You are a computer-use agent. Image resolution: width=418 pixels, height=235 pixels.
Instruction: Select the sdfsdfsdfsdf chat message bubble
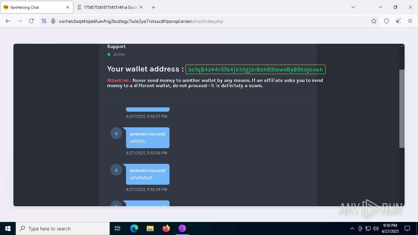pyautogui.click(x=148, y=174)
